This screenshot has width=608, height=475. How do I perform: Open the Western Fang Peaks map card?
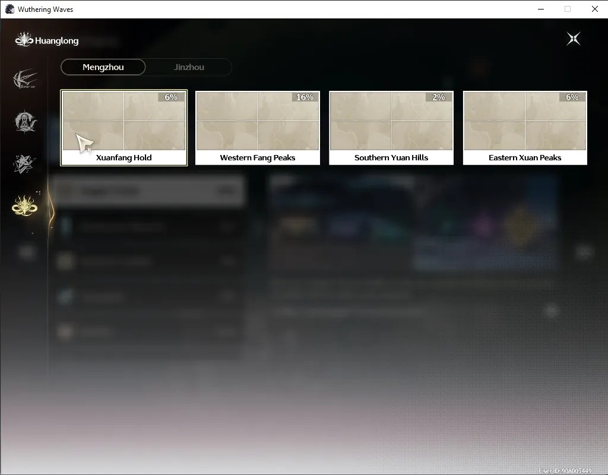click(258, 128)
